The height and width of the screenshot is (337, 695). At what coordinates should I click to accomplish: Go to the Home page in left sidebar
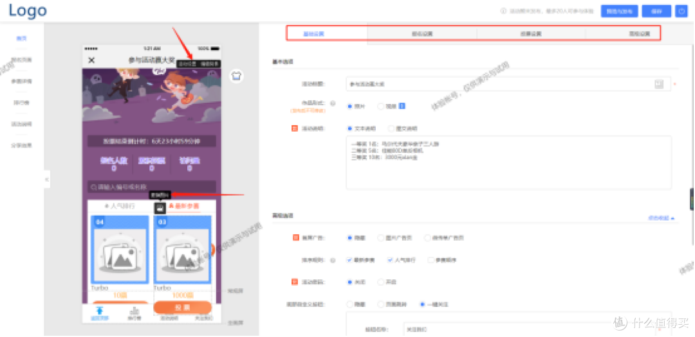coord(22,39)
